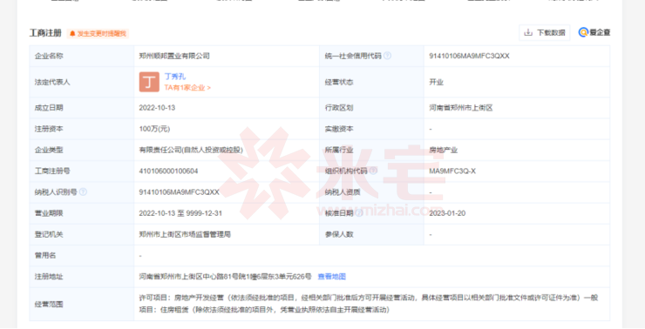Screen dimensions: 645x329
Task: Select registration number 410106000100604
Action: (x=168, y=171)
